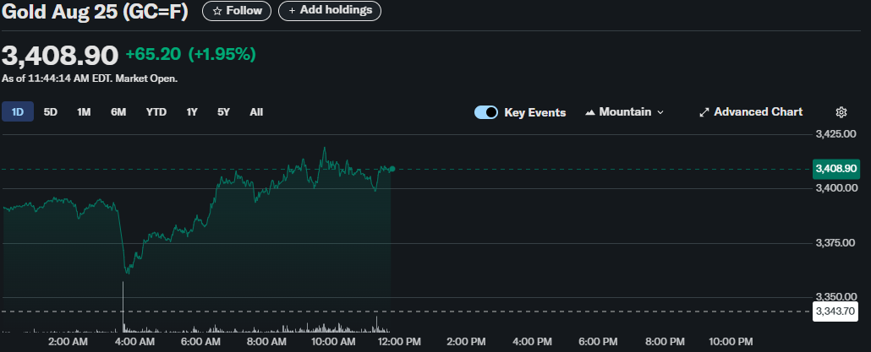Click the expand arrows icon beside Advanced Chart
Screen dimensions: 871x352
click(704, 112)
